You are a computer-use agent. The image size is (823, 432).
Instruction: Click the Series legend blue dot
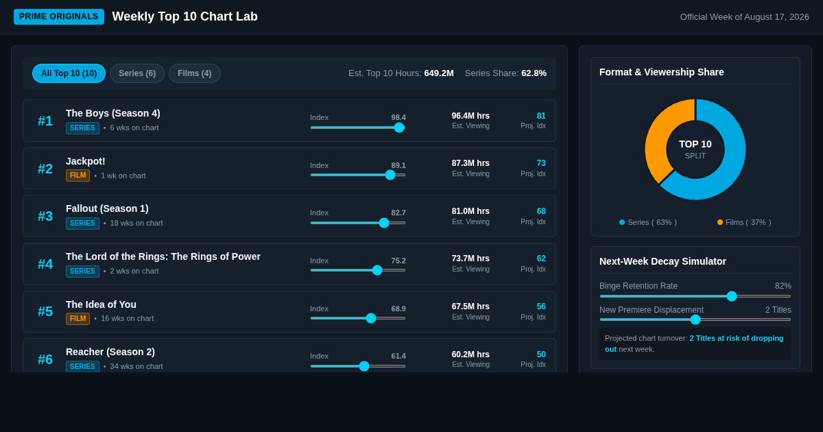click(x=622, y=222)
